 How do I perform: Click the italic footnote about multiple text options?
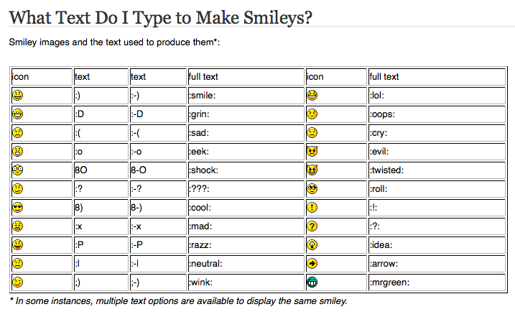pyautogui.click(x=178, y=301)
